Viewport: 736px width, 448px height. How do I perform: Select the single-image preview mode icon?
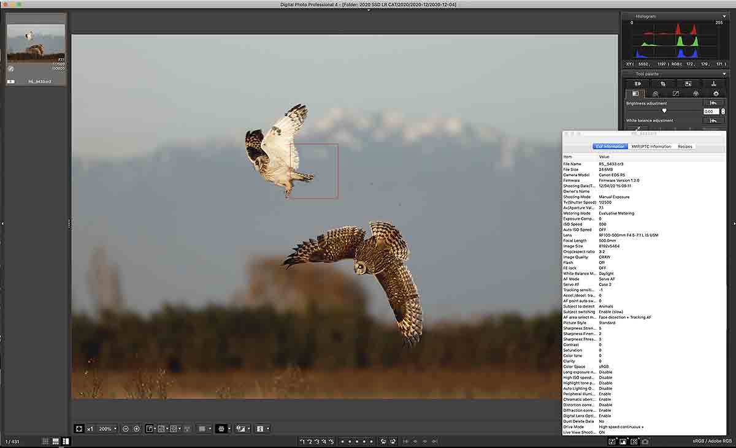(x=149, y=429)
